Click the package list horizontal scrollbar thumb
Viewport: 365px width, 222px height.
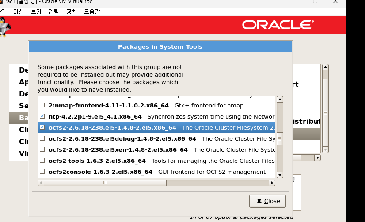105,183
